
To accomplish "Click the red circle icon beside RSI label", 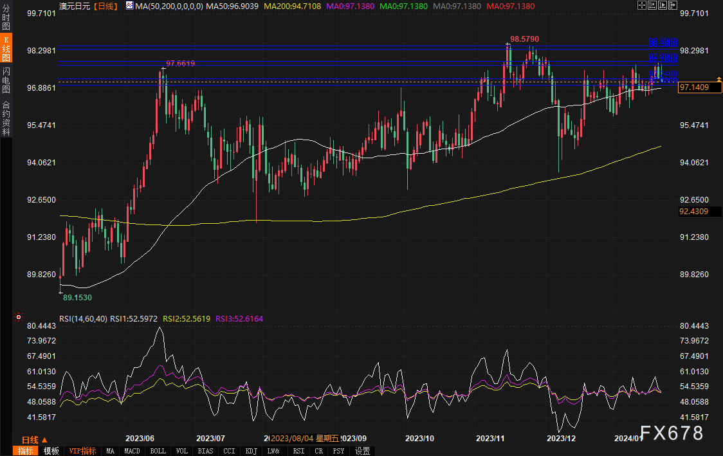I will coord(19,317).
